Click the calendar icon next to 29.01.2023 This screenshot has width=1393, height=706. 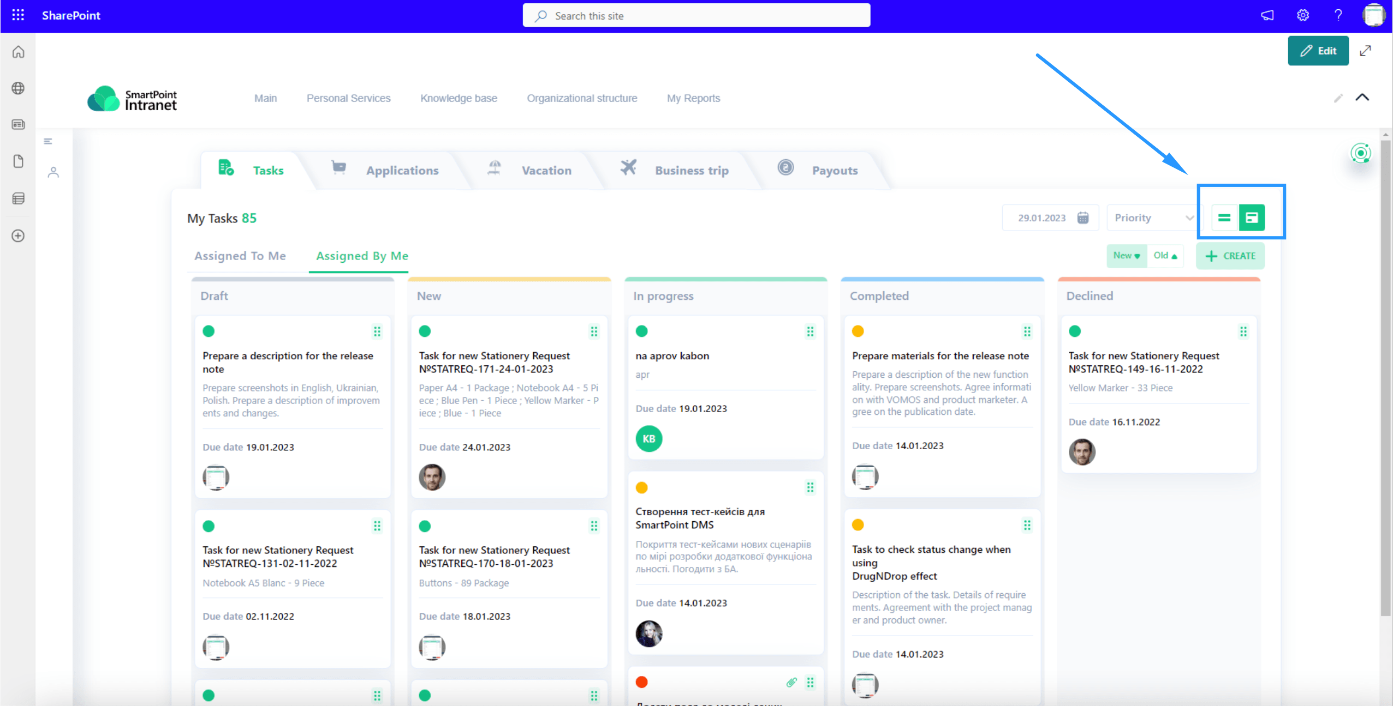(x=1083, y=218)
